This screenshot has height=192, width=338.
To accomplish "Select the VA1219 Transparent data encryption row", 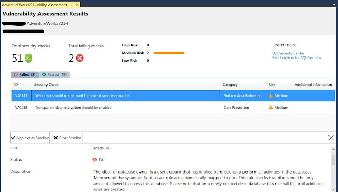I will click(173, 108).
